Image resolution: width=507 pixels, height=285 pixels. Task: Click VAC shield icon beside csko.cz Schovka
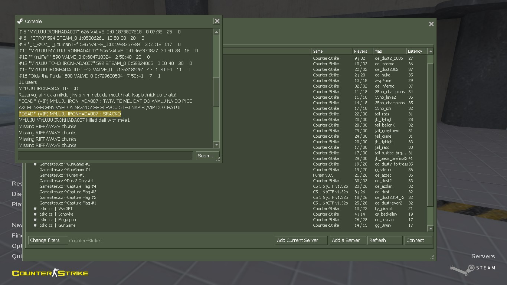click(x=35, y=214)
